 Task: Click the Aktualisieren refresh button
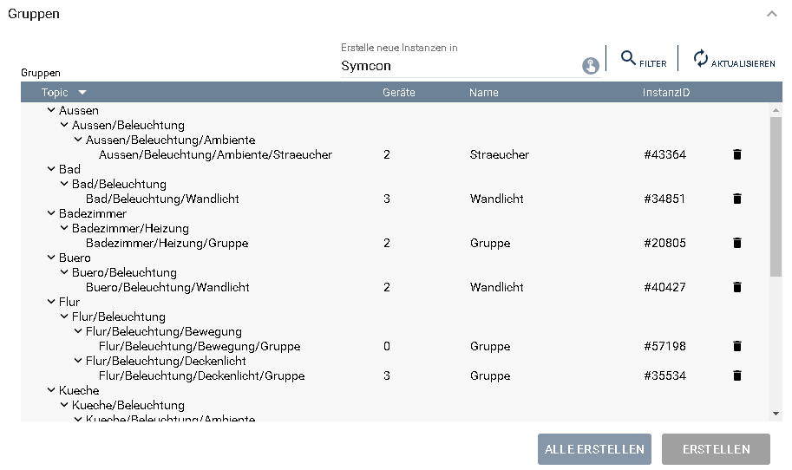(734, 59)
